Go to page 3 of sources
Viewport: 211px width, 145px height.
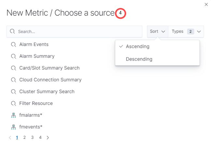click(x=32, y=138)
